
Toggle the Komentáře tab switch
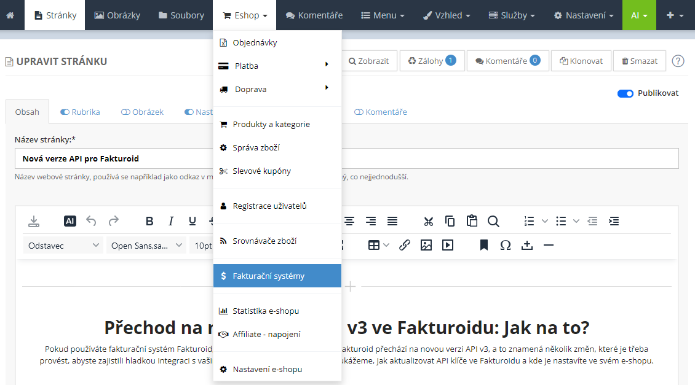point(359,112)
